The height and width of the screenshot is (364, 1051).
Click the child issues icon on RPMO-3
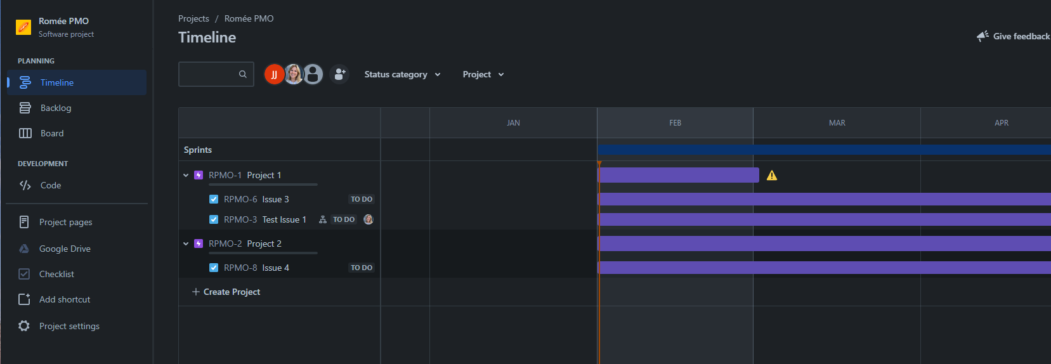(x=323, y=219)
